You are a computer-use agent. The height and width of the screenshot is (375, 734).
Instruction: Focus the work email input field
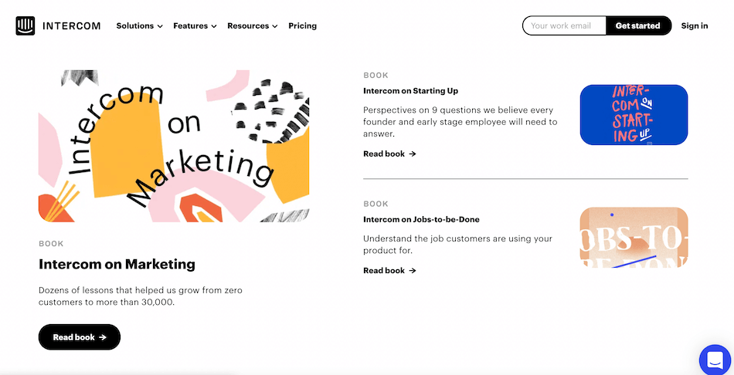click(x=564, y=25)
